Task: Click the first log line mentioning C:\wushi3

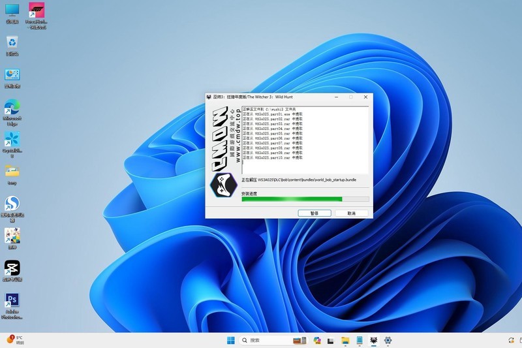Action: pos(269,109)
